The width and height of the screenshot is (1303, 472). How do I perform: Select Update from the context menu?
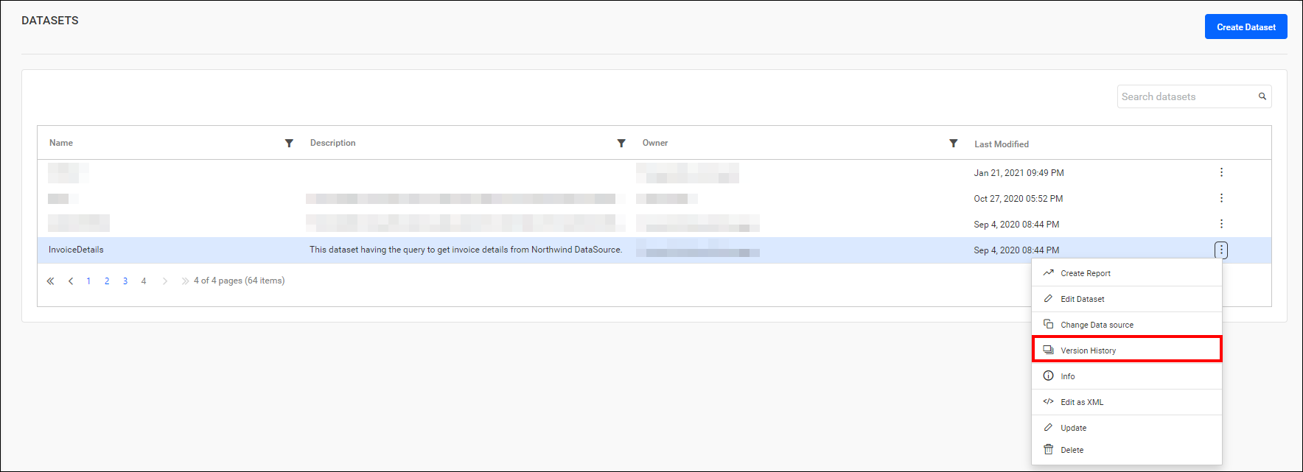1127,428
